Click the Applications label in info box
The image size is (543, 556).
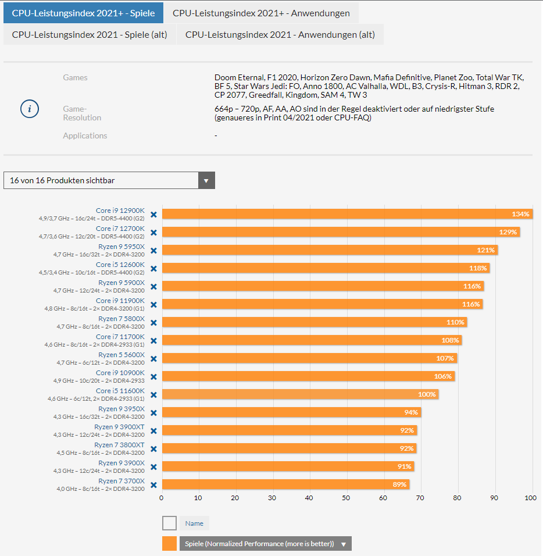[x=85, y=136]
